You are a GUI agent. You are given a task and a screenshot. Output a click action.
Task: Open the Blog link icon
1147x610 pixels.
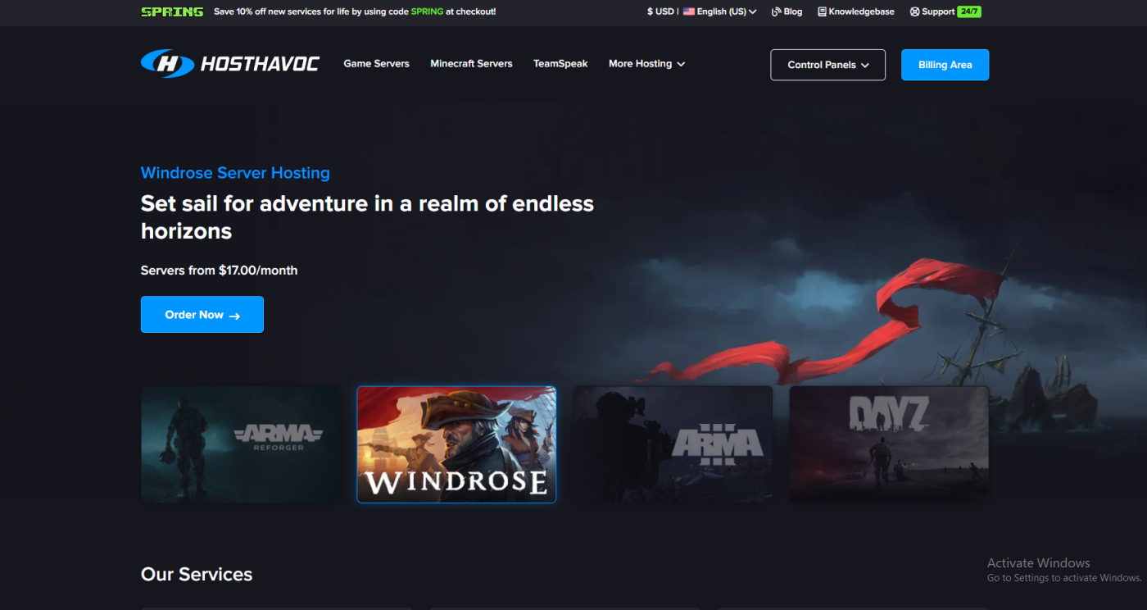[776, 11]
